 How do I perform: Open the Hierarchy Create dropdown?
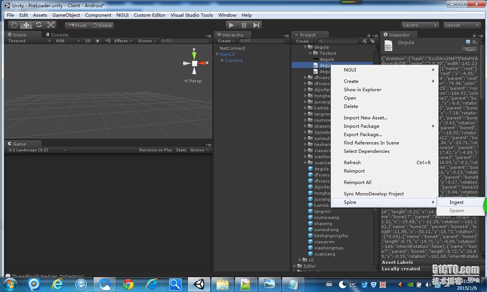tap(226, 41)
